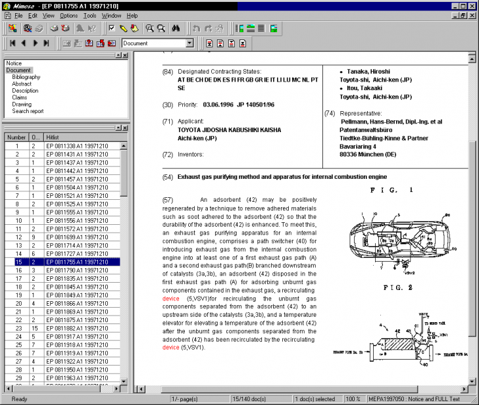Select Drawing in the document tree
479x405 pixels.
pos(21,104)
